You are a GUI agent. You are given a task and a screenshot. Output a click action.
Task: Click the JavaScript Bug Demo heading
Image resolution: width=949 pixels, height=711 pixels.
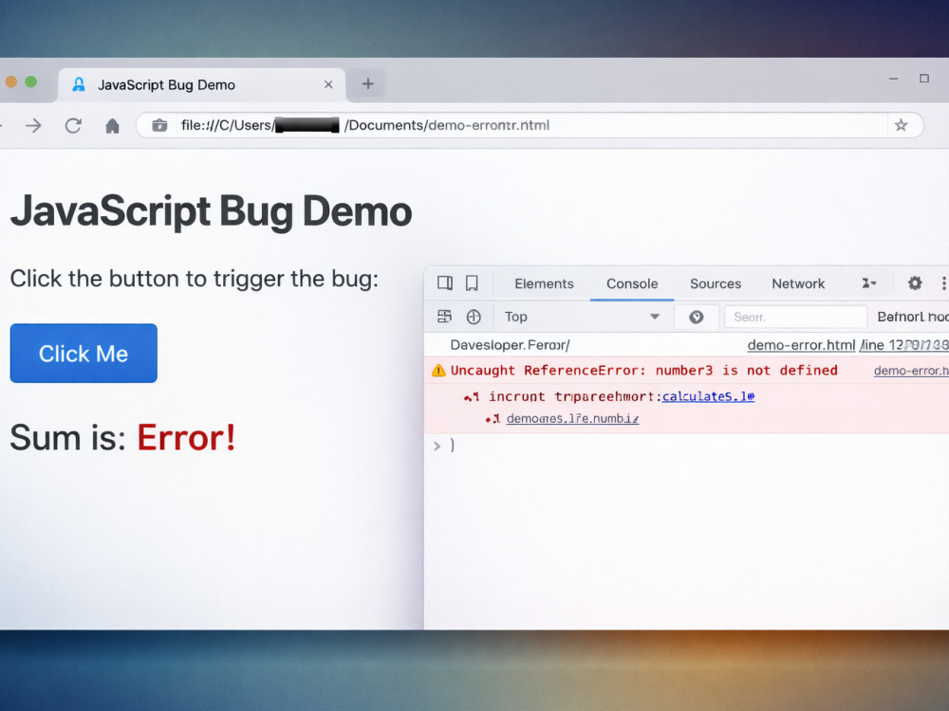click(x=212, y=211)
